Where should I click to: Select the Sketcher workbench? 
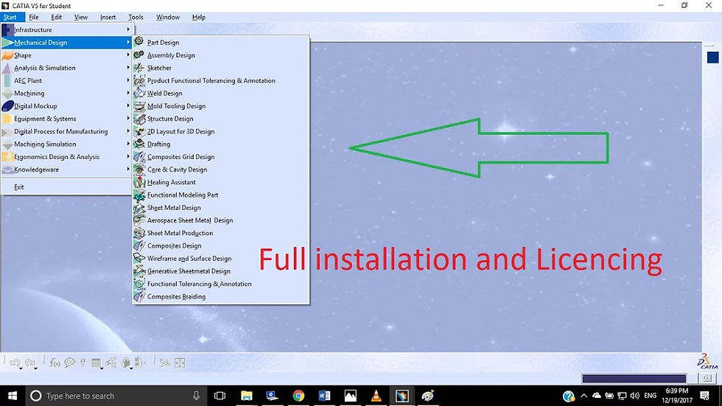tap(220, 68)
